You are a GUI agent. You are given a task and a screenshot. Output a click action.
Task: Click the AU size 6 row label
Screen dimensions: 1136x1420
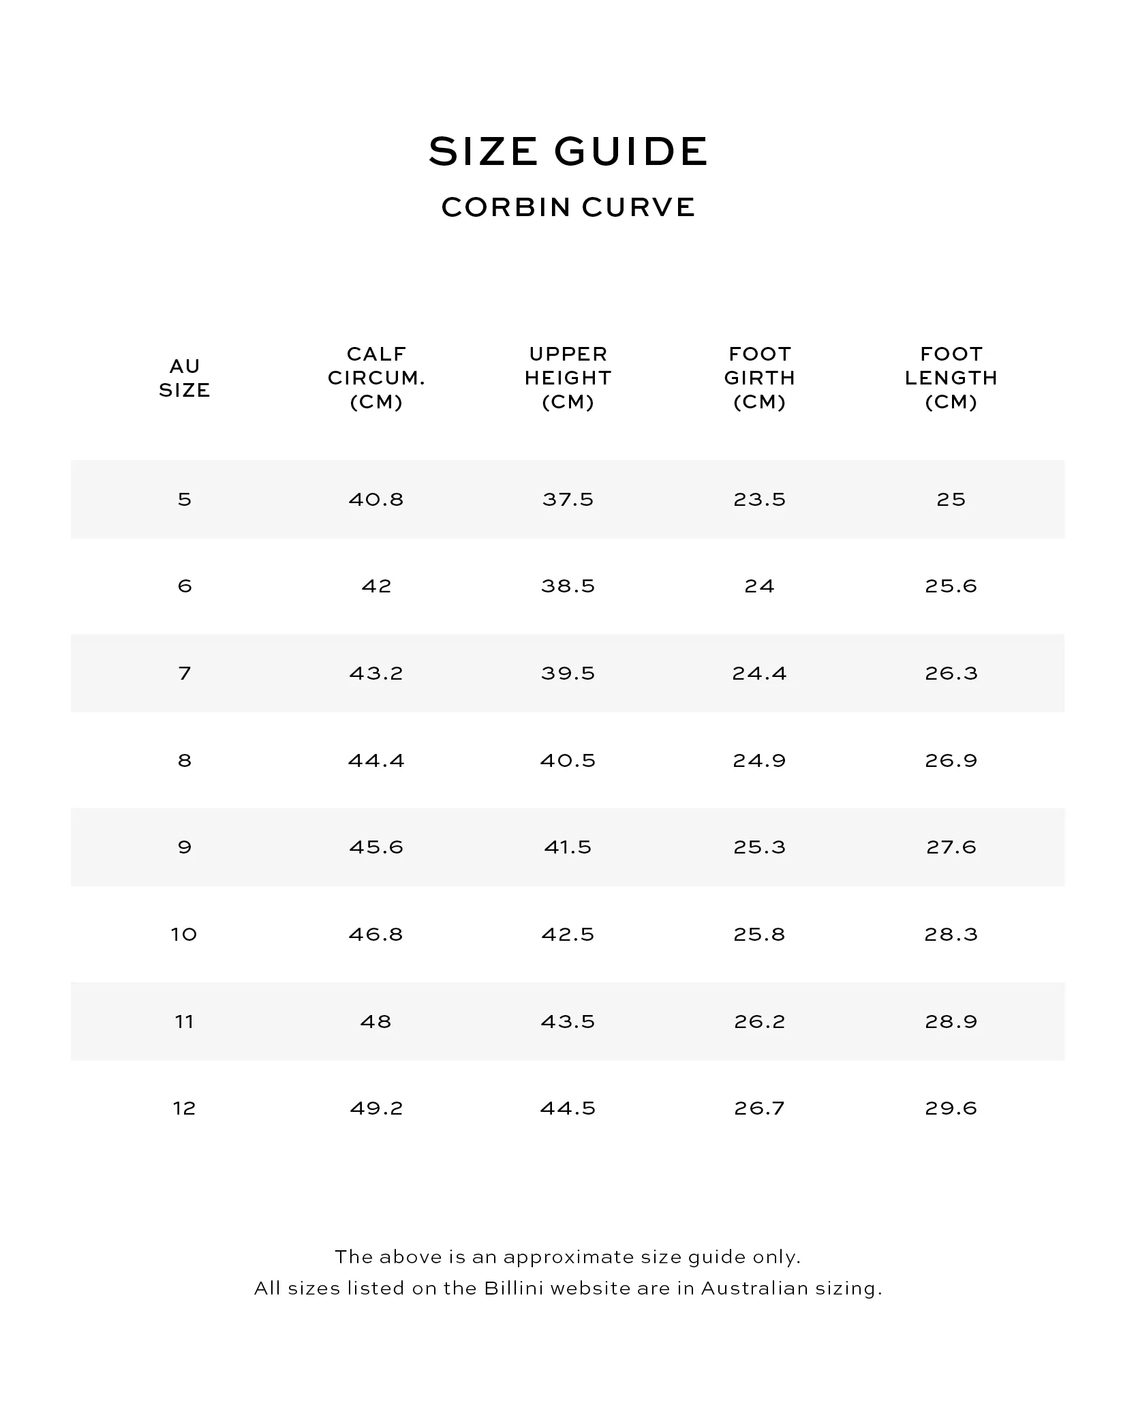(x=185, y=586)
